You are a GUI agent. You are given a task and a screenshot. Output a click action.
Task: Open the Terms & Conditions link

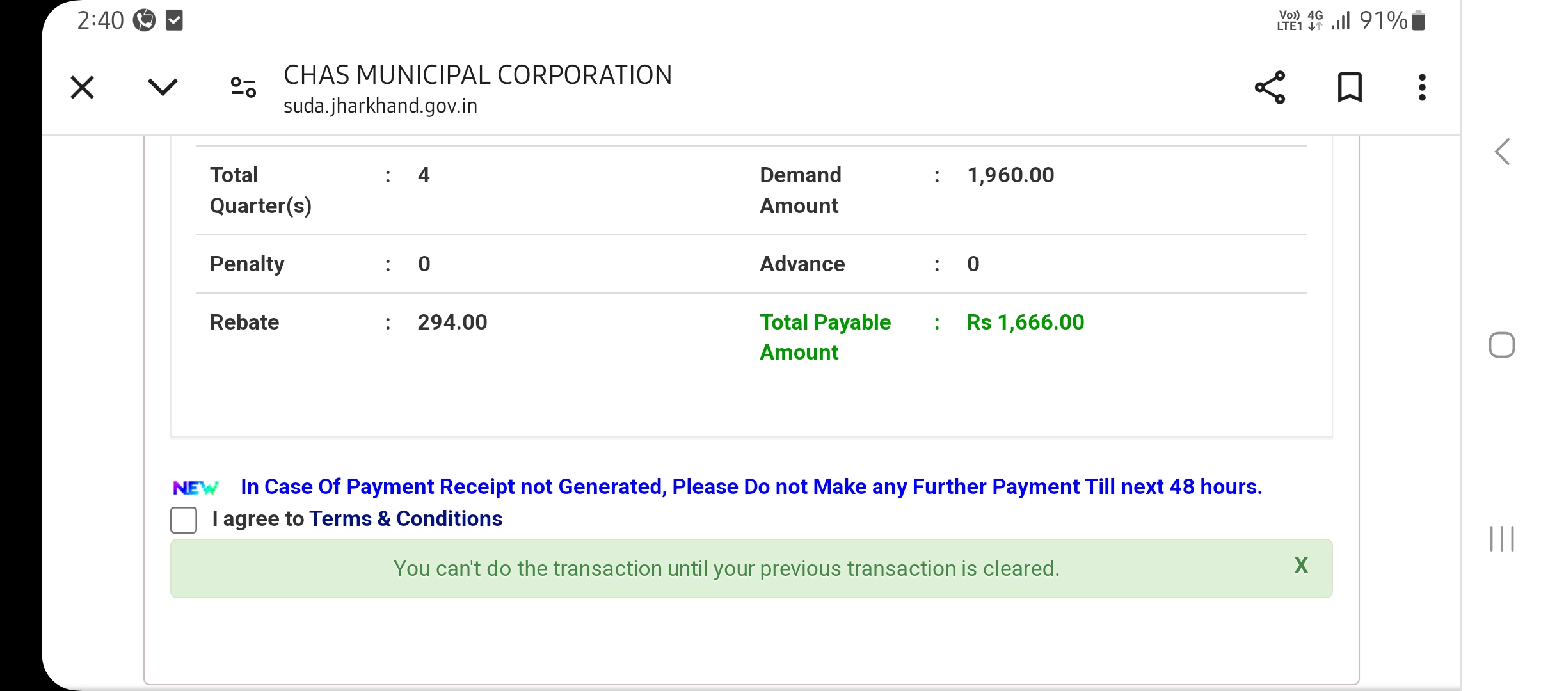click(406, 518)
